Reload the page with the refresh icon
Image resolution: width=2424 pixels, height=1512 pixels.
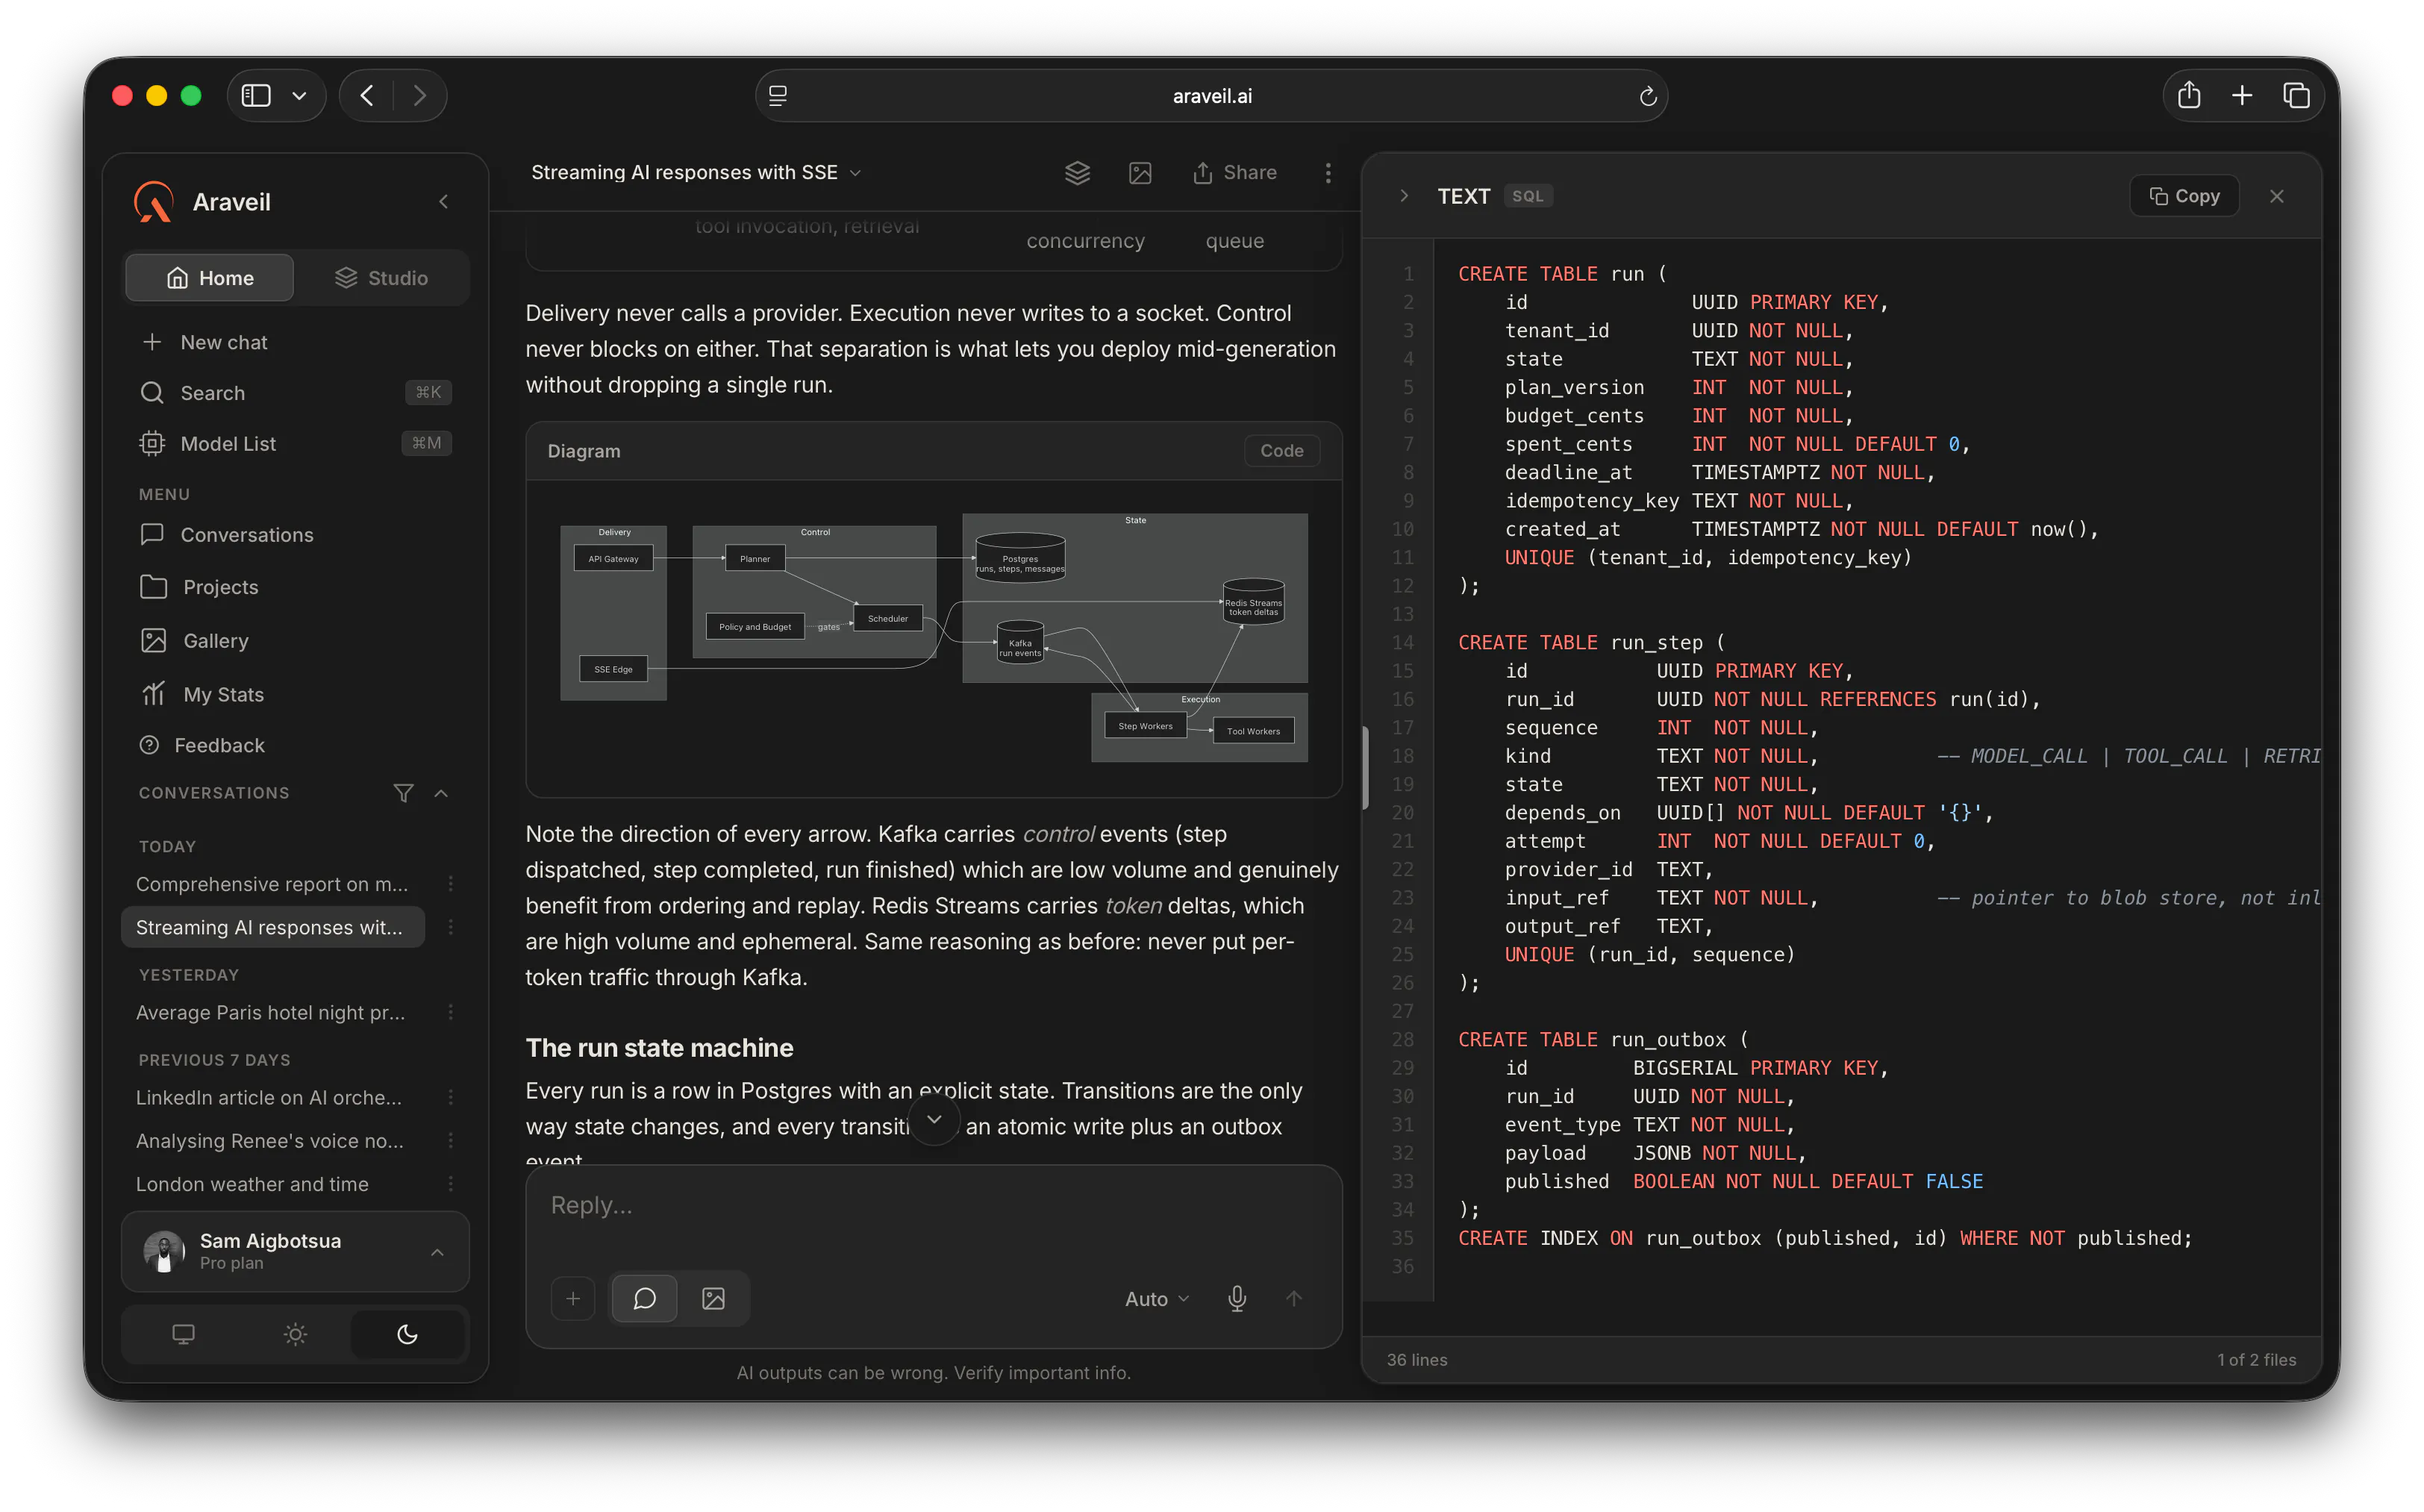1648,96
